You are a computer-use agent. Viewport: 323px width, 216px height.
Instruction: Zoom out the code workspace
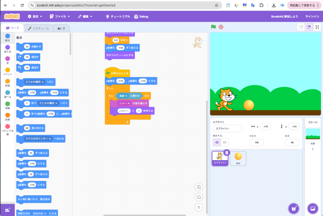(199, 197)
